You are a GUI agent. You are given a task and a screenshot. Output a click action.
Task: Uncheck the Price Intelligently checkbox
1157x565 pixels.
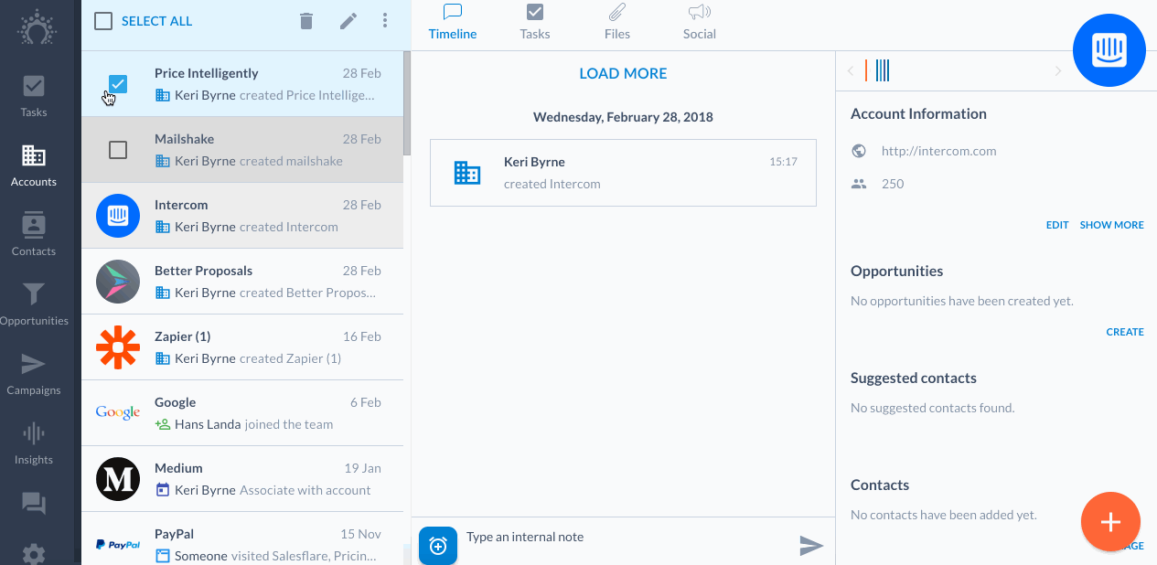coord(118,84)
